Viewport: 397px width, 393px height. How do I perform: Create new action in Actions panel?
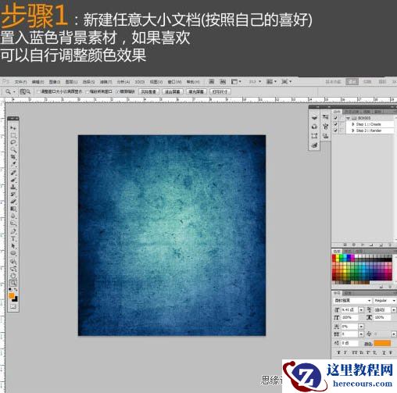pyautogui.click(x=381, y=245)
